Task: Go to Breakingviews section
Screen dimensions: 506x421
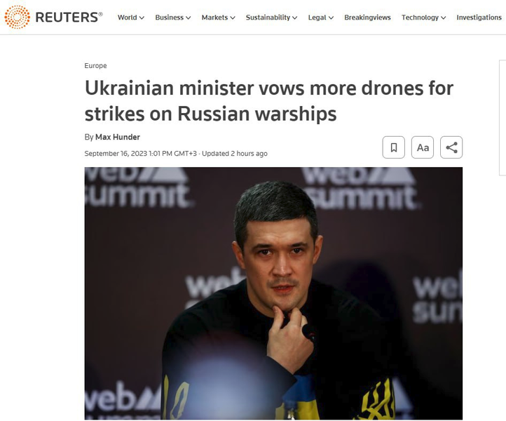Action: [x=367, y=18]
